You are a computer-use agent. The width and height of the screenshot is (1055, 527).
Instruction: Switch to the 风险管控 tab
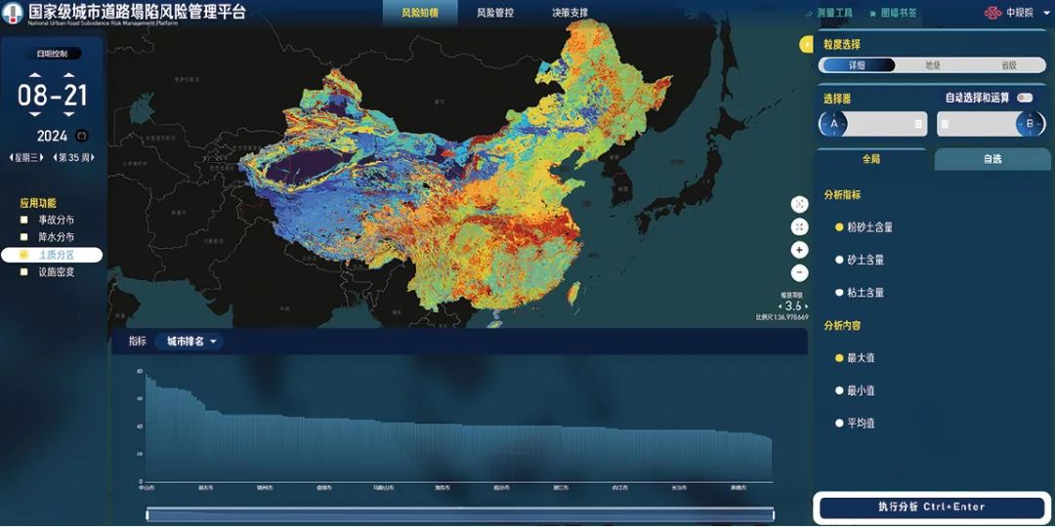click(494, 14)
